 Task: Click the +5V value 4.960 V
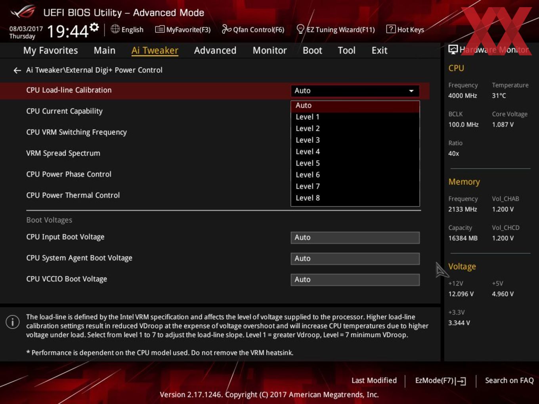(503, 294)
